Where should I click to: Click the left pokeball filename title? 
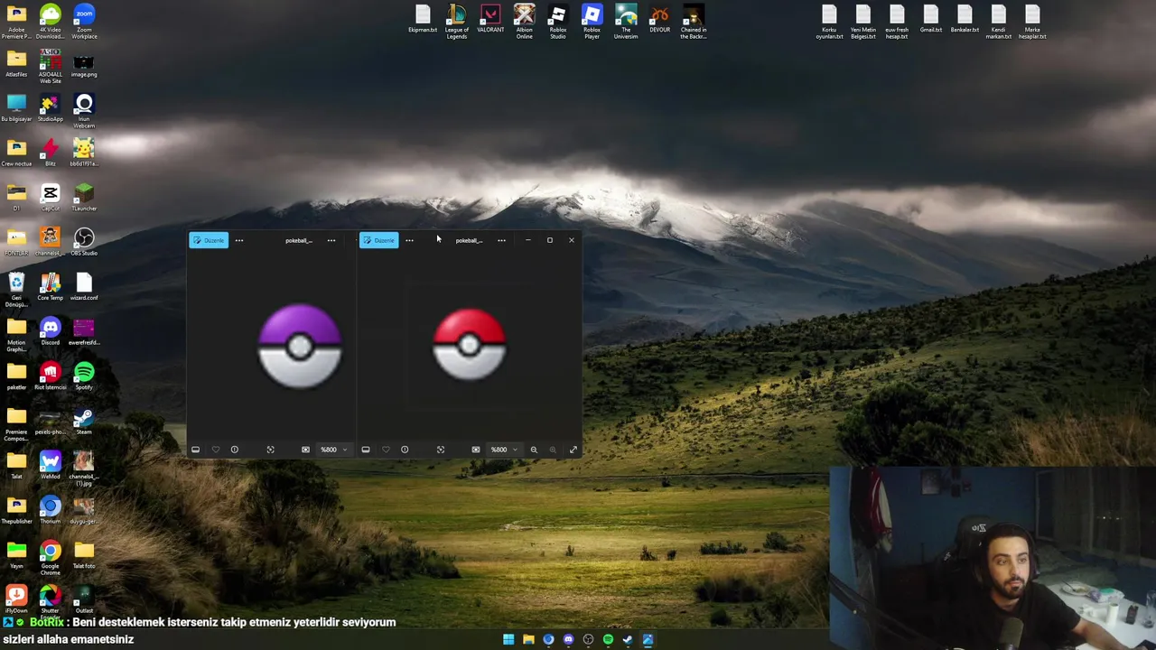click(x=299, y=240)
